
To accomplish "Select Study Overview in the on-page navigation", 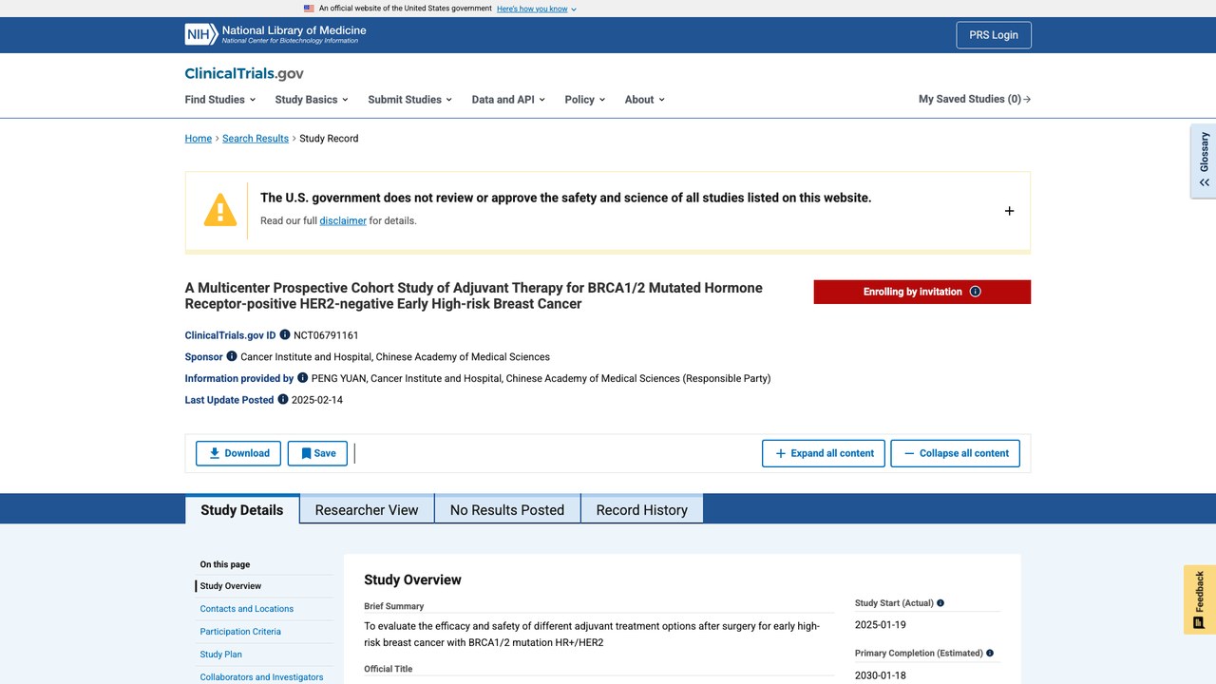I will [x=231, y=586].
